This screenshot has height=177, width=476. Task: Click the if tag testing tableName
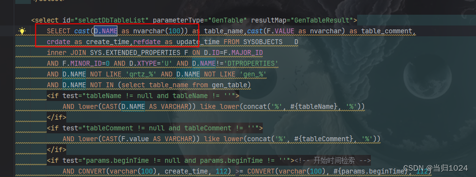click(x=143, y=96)
